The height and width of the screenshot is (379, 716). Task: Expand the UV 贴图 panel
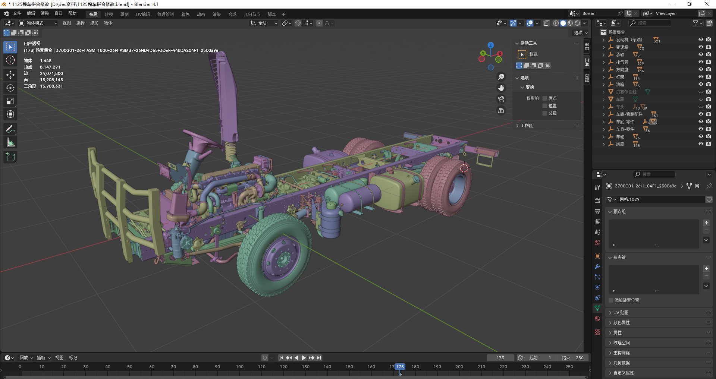[x=621, y=313]
